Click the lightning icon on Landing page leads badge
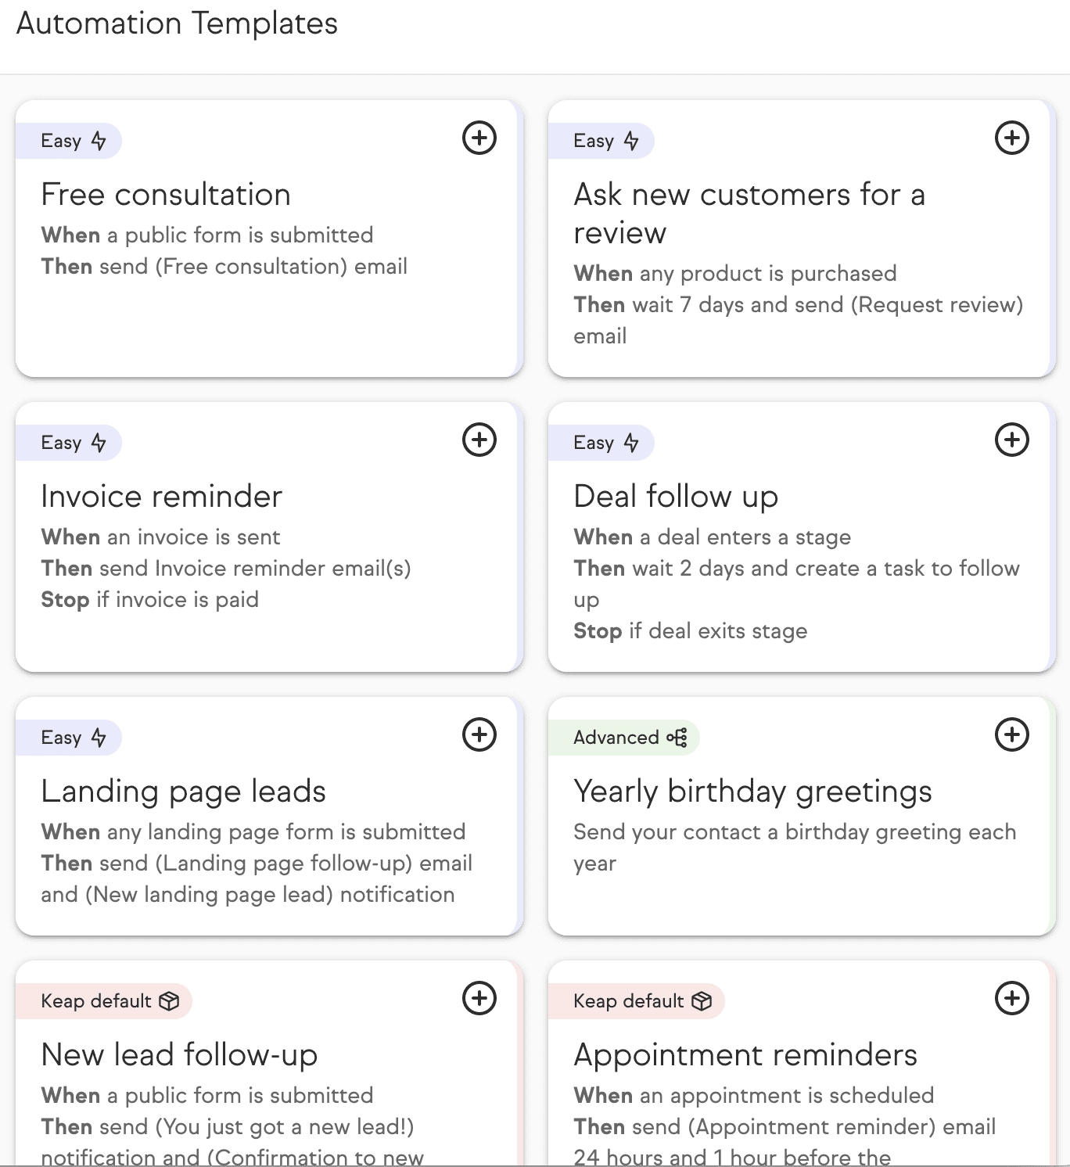The image size is (1070, 1167). coord(99,737)
